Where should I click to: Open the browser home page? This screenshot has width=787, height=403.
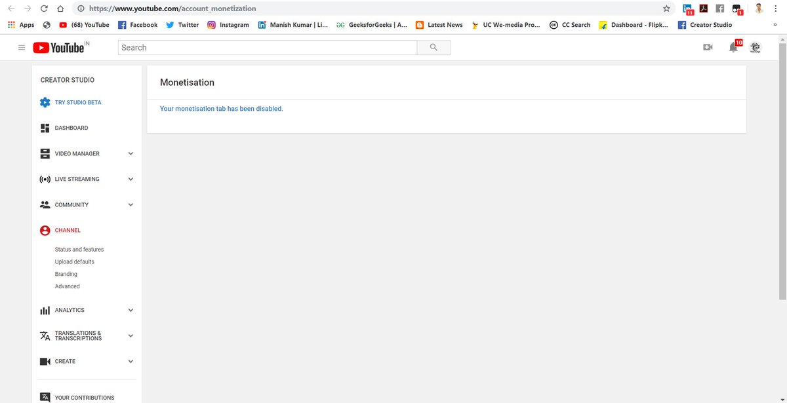[x=60, y=9]
